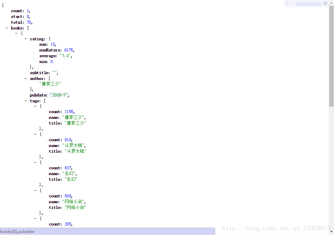Click the View source link
Screen dimensions: 334x235
[308, 3]
